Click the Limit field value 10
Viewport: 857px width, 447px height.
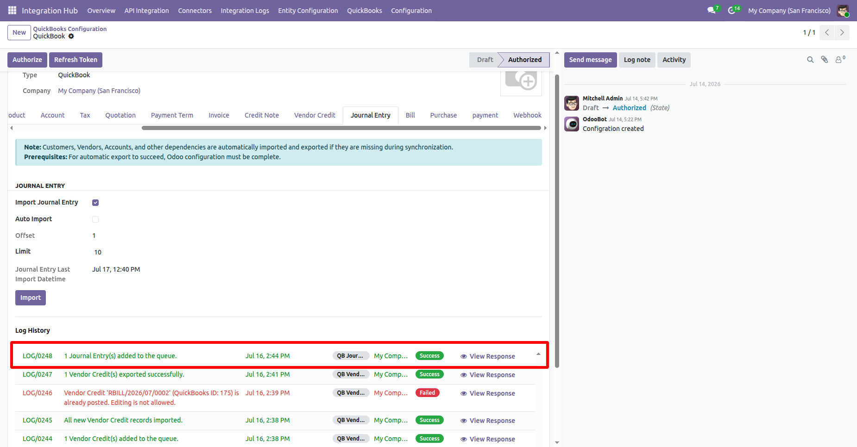click(98, 252)
